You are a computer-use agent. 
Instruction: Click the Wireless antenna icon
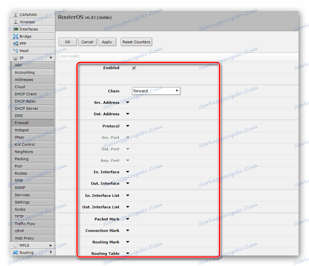coord(16,22)
